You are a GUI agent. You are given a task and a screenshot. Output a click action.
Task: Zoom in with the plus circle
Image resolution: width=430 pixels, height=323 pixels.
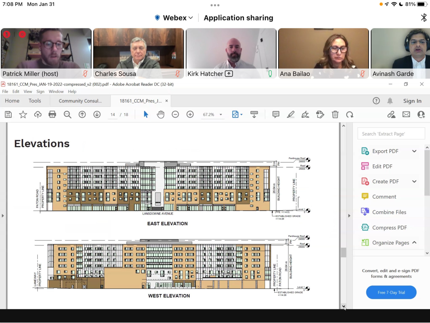point(190,115)
